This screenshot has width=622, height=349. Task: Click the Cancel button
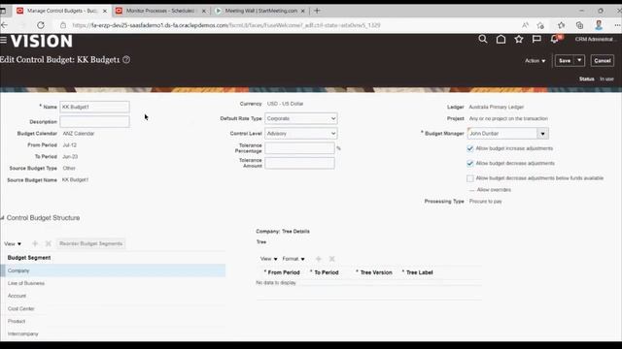(603, 60)
